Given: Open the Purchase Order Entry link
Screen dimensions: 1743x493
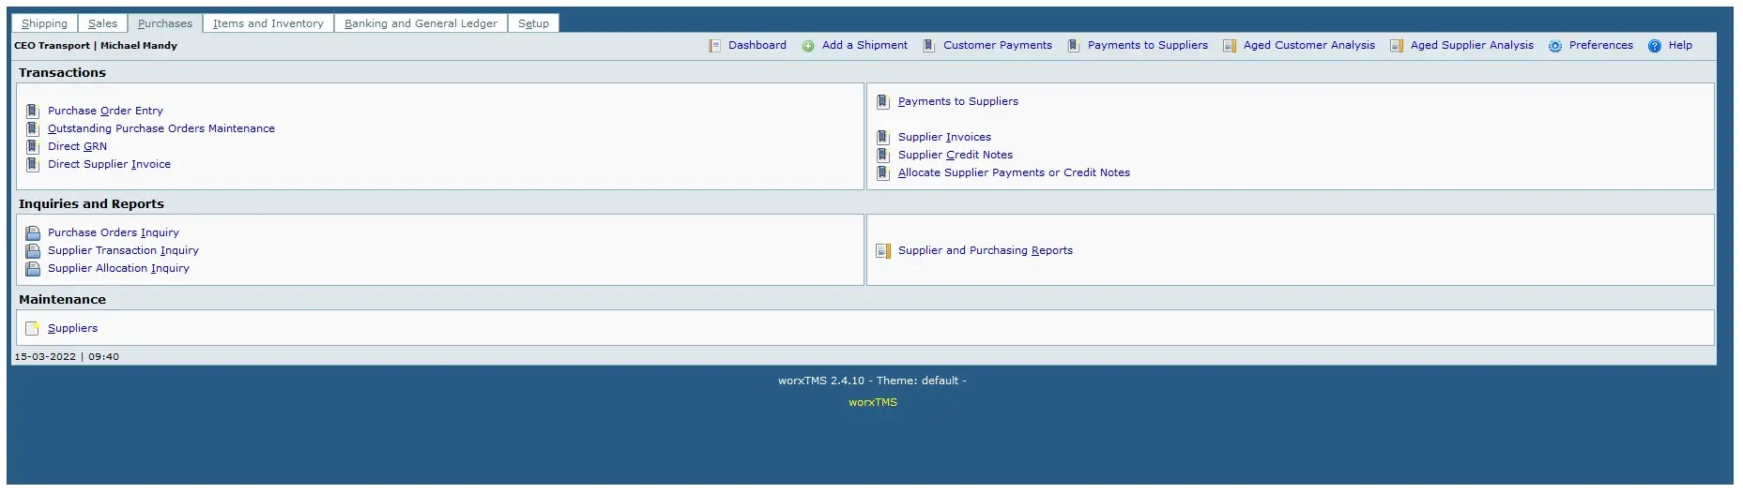Looking at the screenshot, I should (105, 111).
